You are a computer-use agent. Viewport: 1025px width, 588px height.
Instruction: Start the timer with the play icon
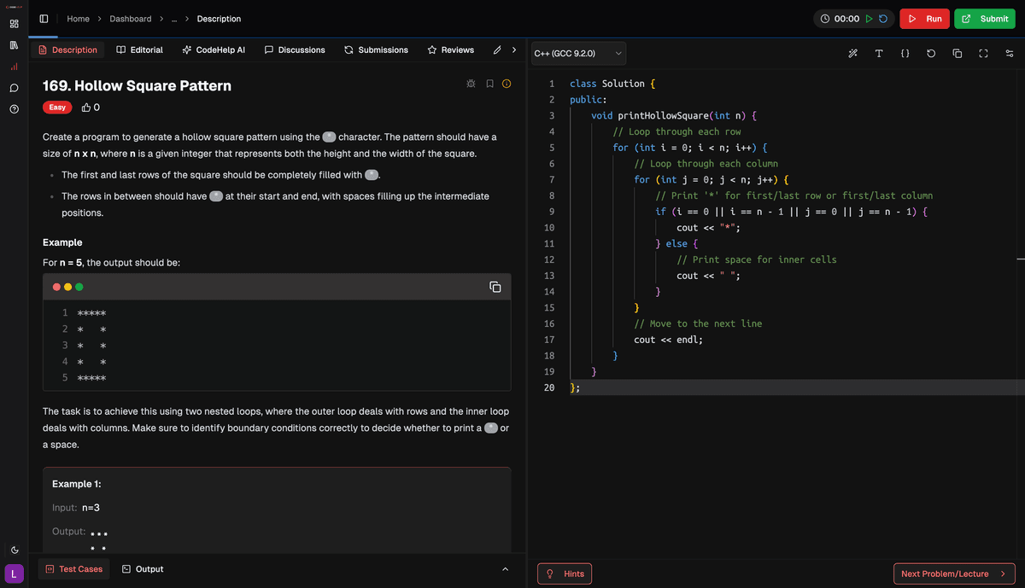point(869,17)
